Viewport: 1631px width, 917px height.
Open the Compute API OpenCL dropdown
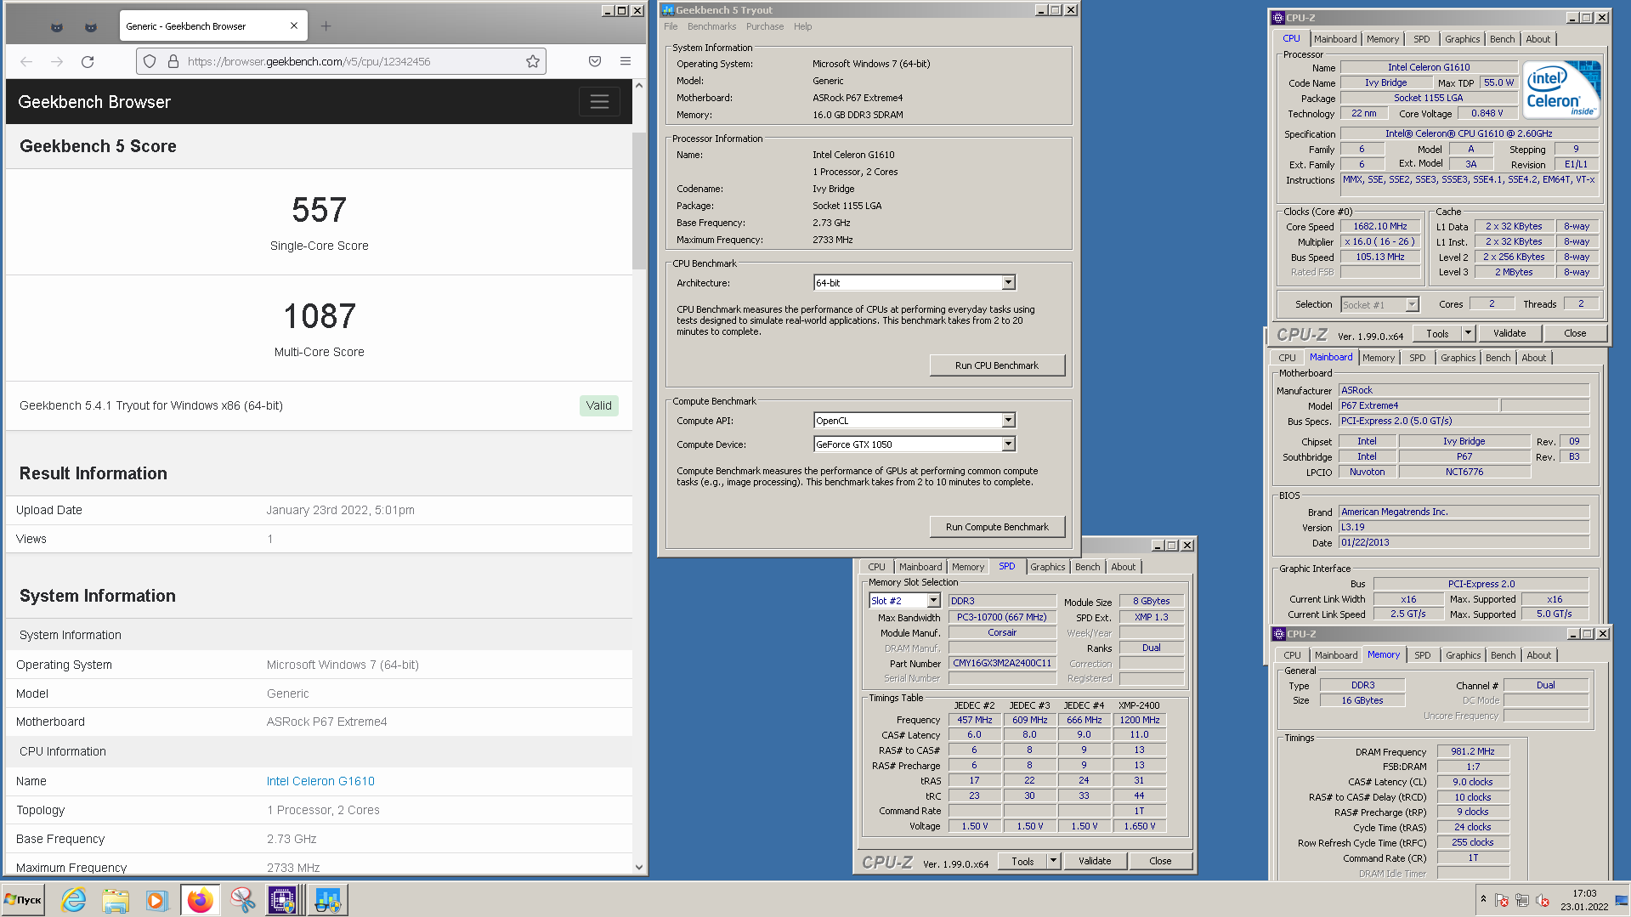point(1008,420)
